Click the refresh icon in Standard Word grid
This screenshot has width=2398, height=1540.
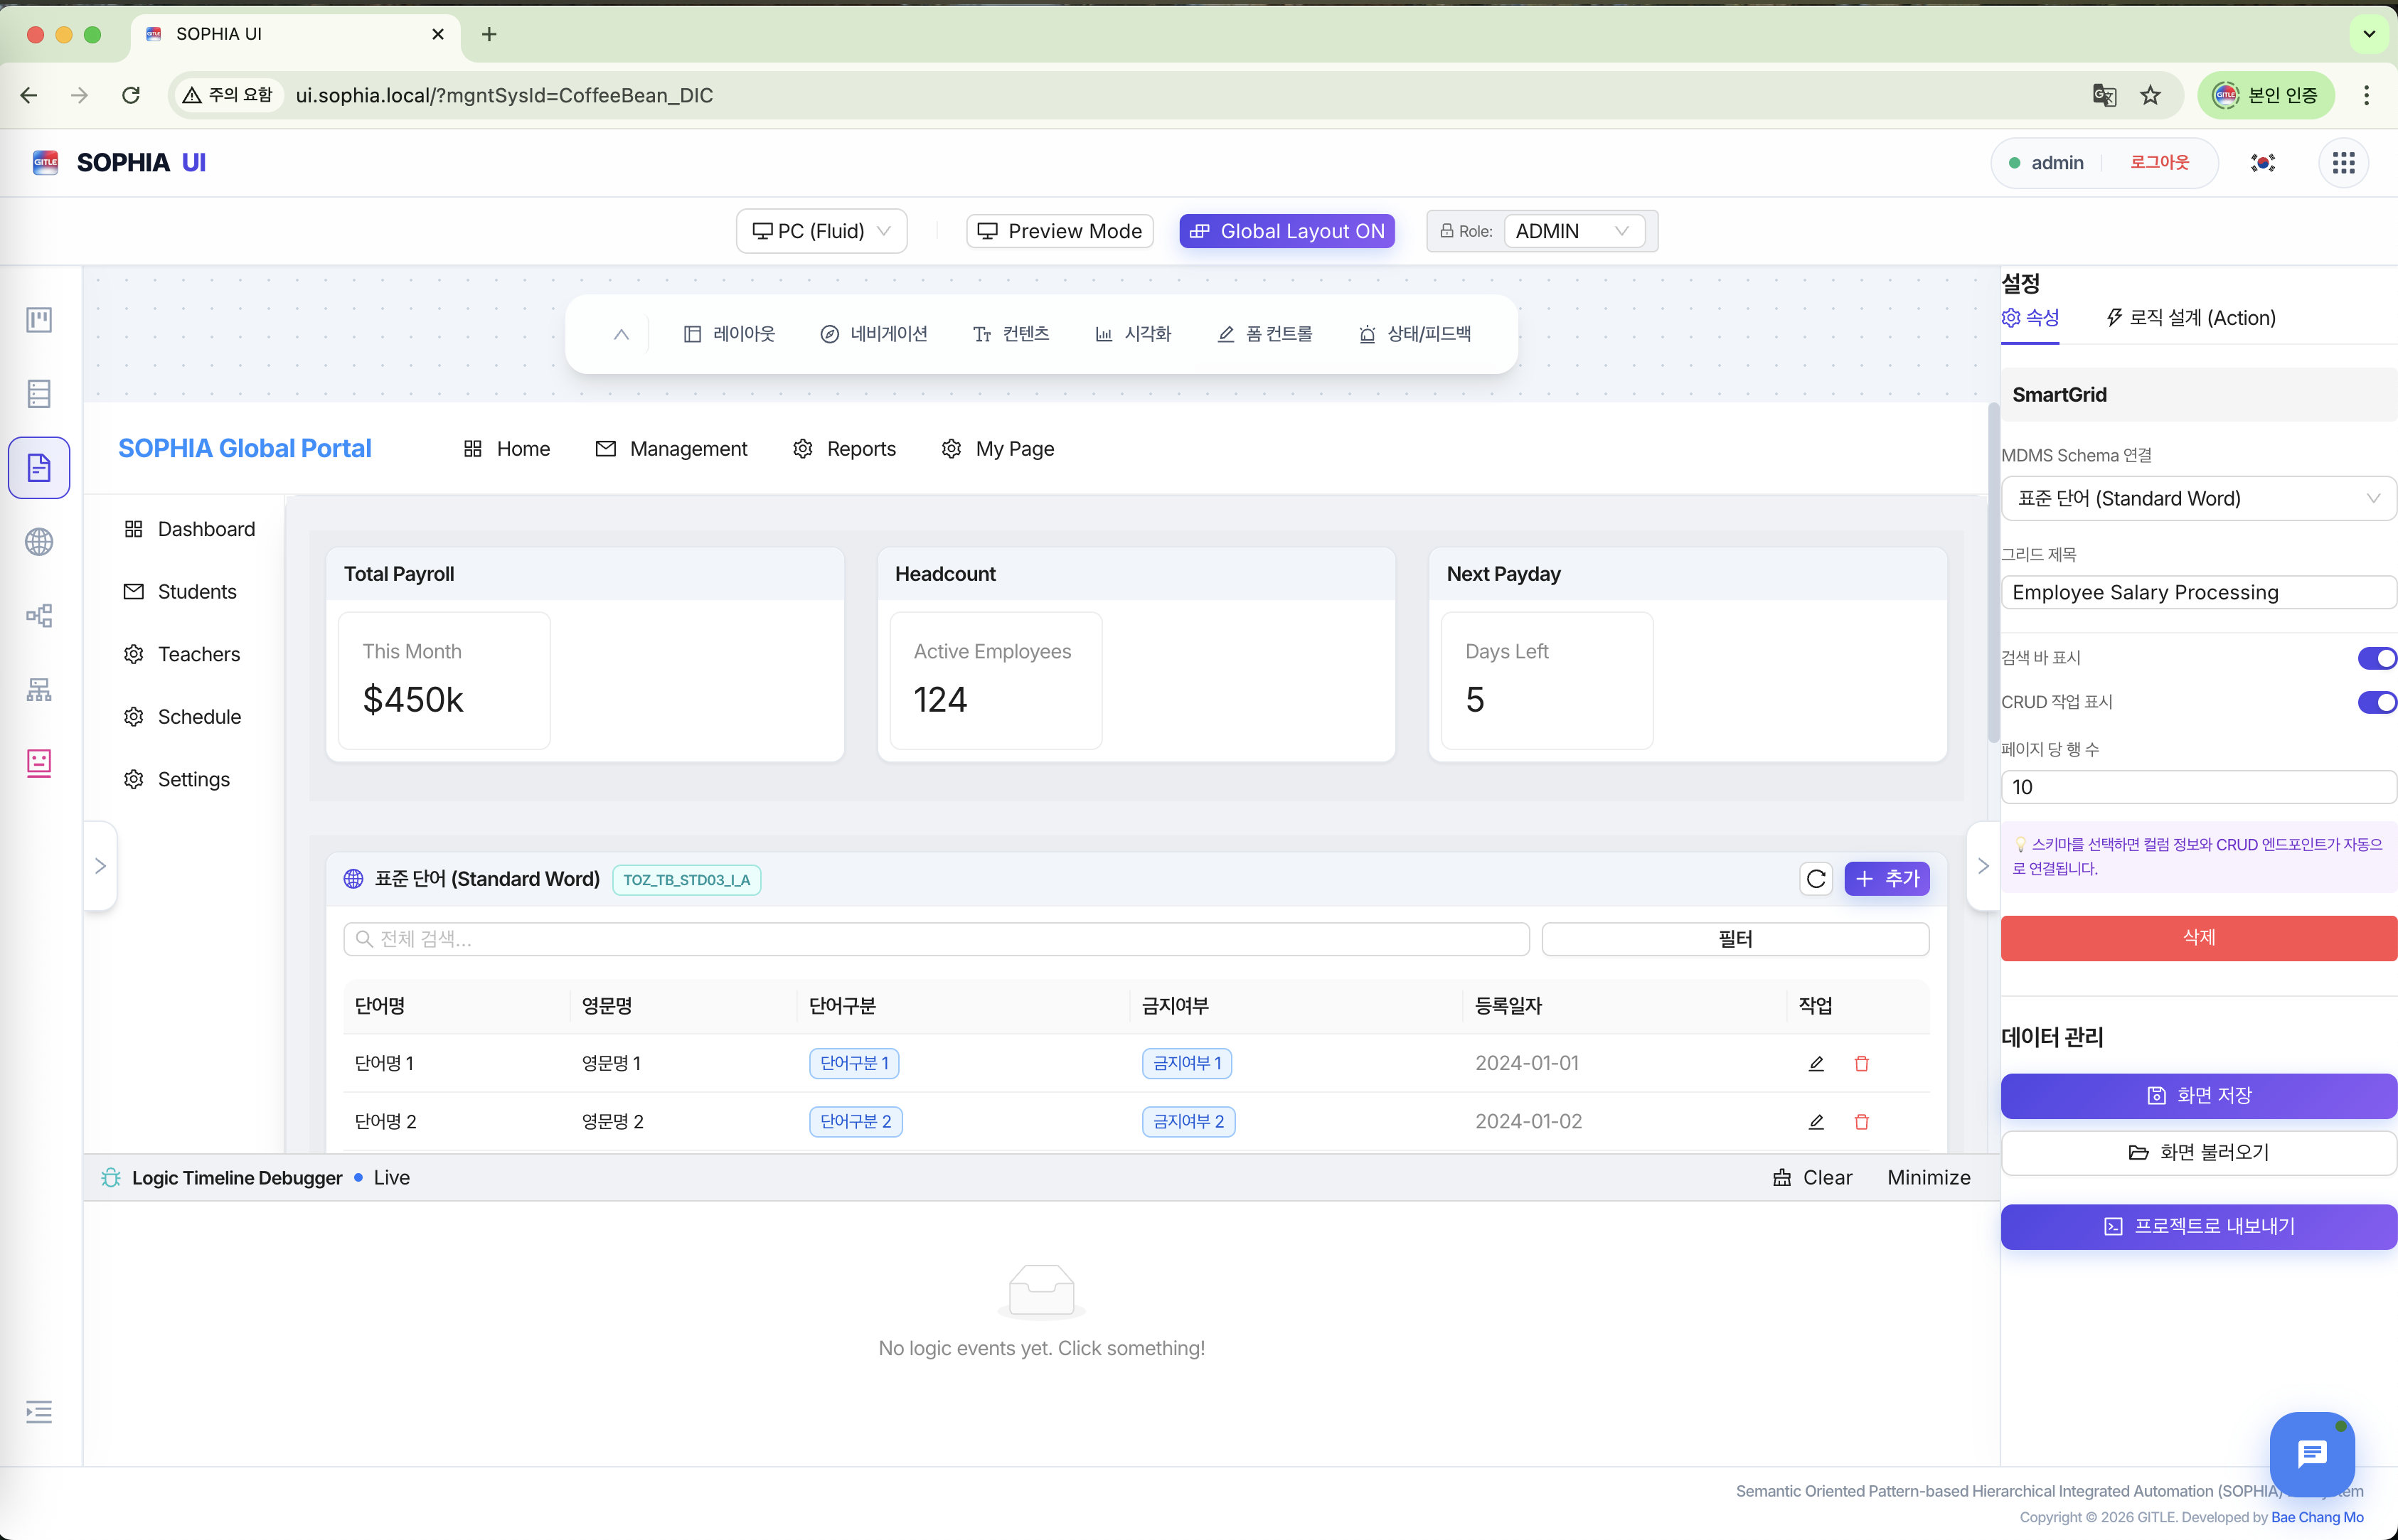point(1816,879)
